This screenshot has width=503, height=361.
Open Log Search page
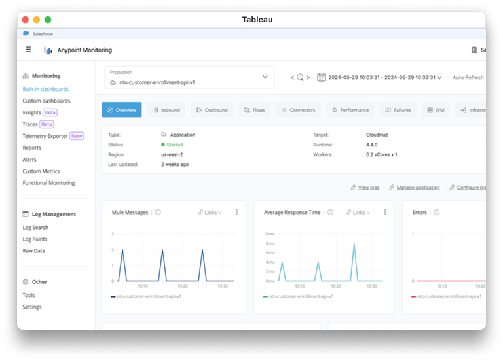coord(35,228)
